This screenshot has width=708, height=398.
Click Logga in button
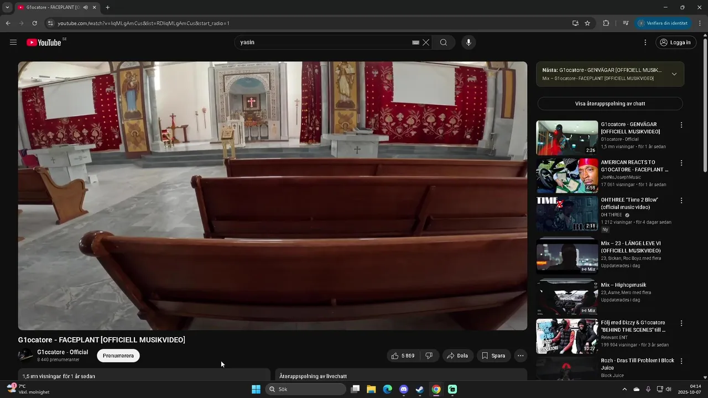[675, 43]
